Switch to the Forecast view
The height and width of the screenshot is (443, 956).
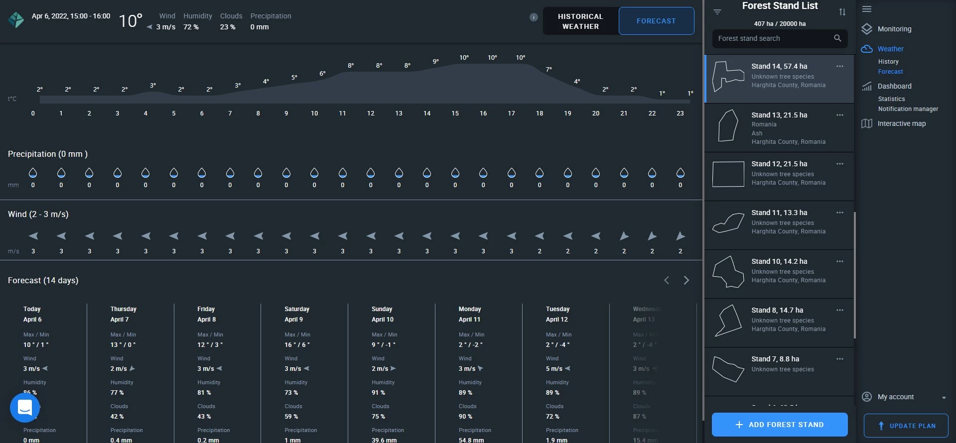656,21
